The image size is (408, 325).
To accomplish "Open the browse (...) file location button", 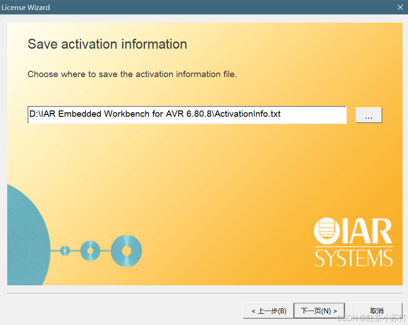I will click(x=369, y=115).
